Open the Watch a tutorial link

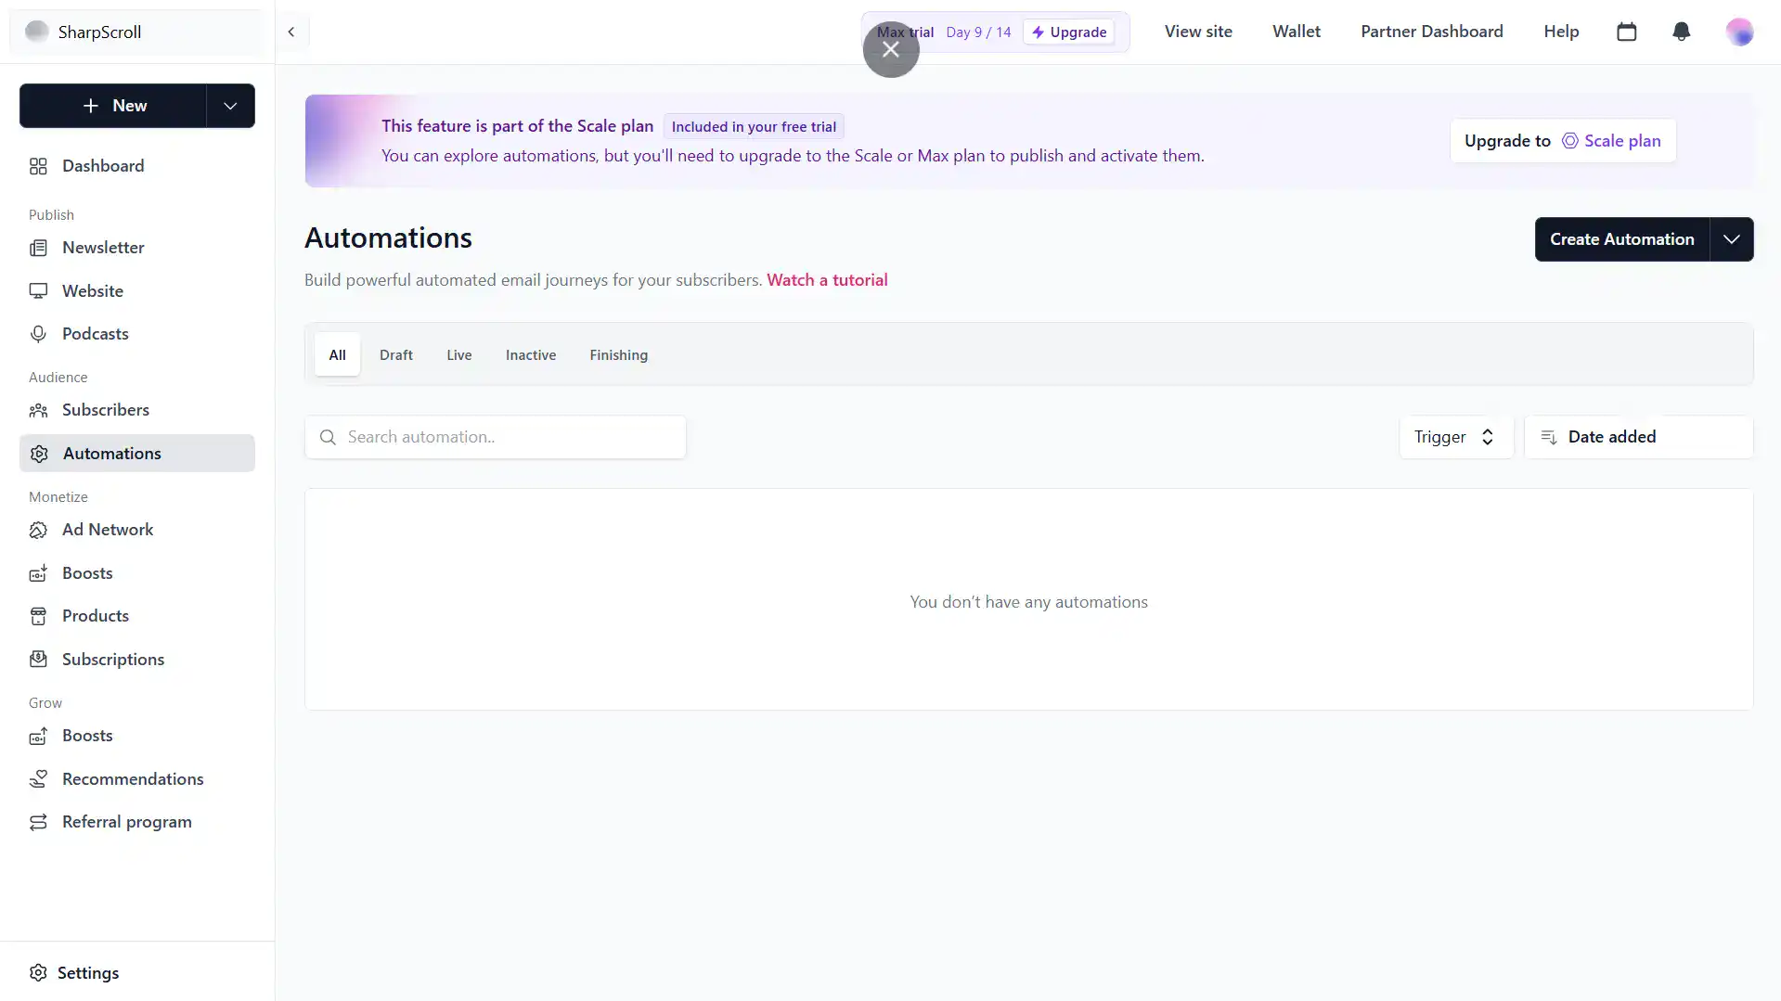pos(827,280)
